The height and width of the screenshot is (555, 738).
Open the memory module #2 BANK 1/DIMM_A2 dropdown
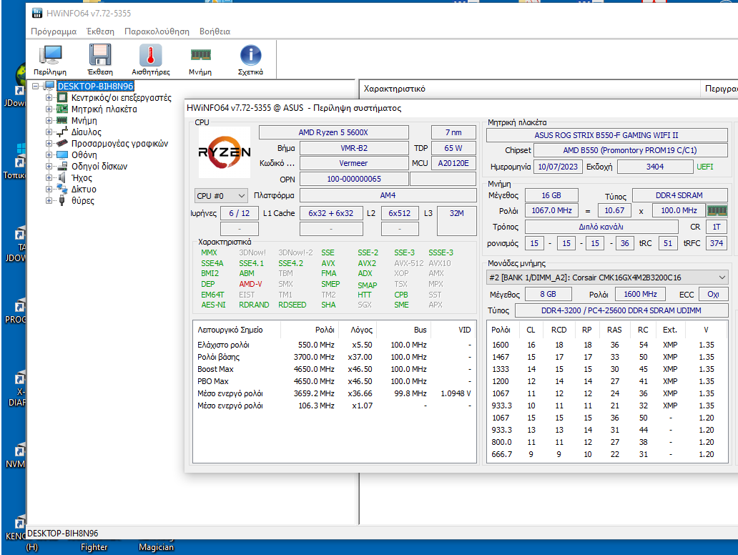pos(607,277)
